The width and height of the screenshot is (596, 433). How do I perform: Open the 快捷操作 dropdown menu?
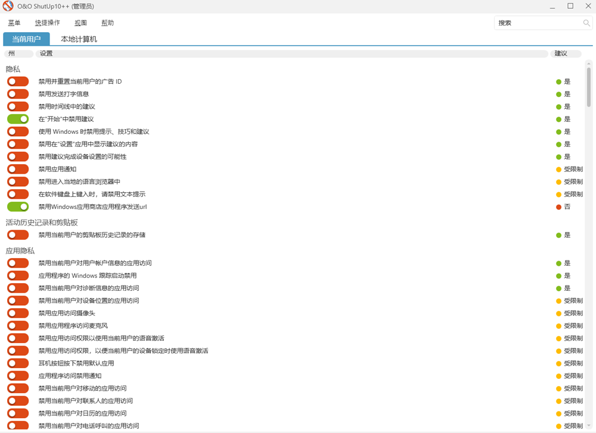[x=47, y=23]
